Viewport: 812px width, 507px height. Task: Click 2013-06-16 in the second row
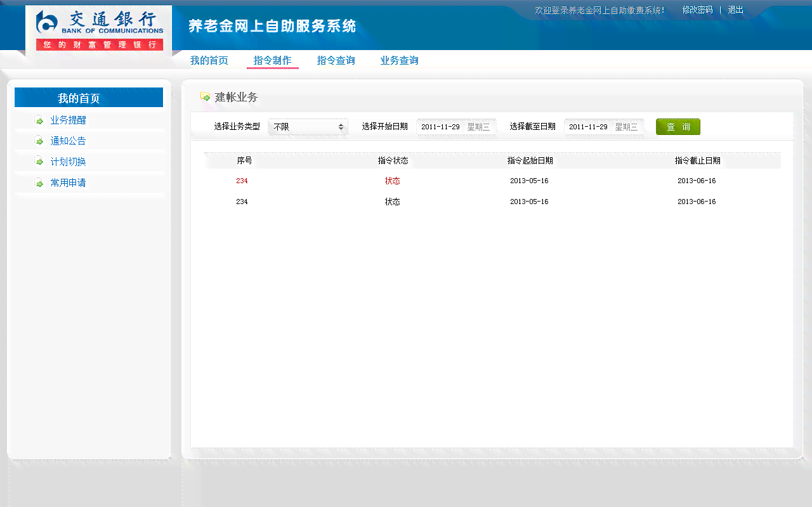697,202
